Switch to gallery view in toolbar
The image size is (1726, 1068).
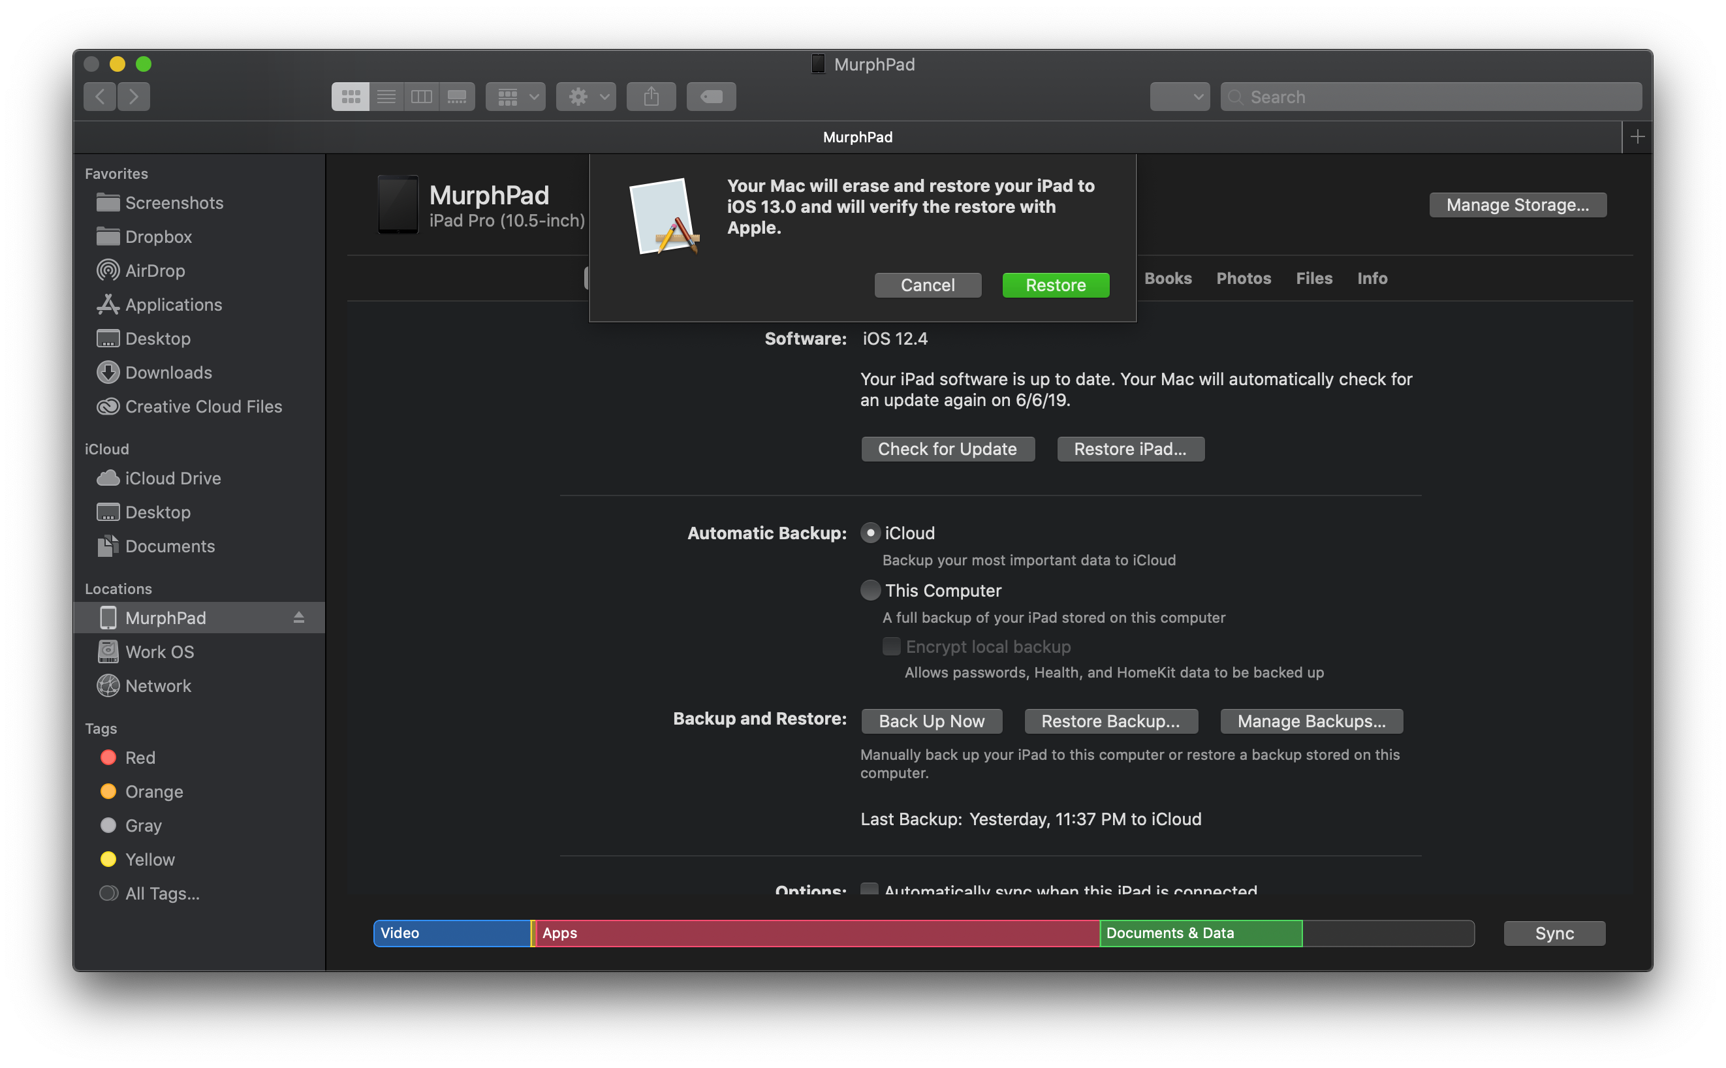tap(457, 97)
